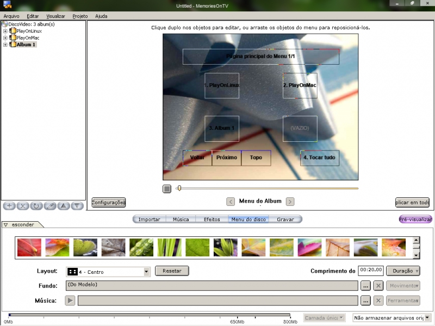Click the pencil edit album icon
This screenshot has width=435, height=326.
tap(50, 206)
